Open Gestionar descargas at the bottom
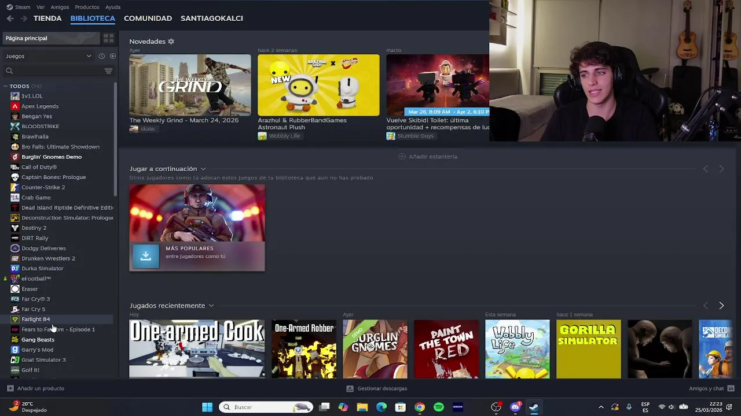741x416 pixels. pyautogui.click(x=376, y=388)
